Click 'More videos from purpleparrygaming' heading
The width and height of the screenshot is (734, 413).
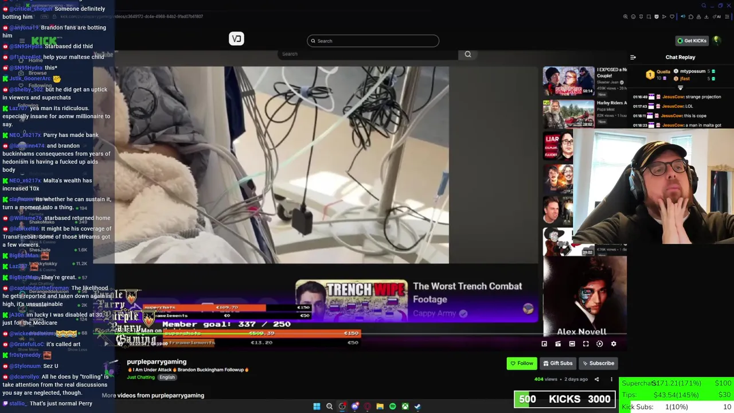coord(153,395)
